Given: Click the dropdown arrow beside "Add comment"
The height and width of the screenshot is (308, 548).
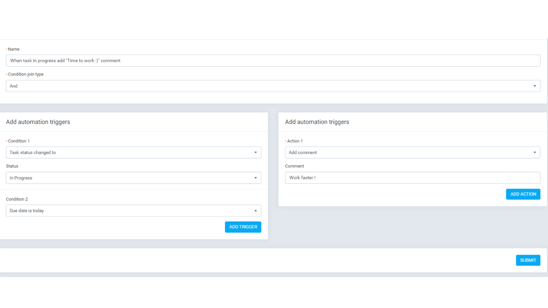Looking at the screenshot, I should pos(535,152).
